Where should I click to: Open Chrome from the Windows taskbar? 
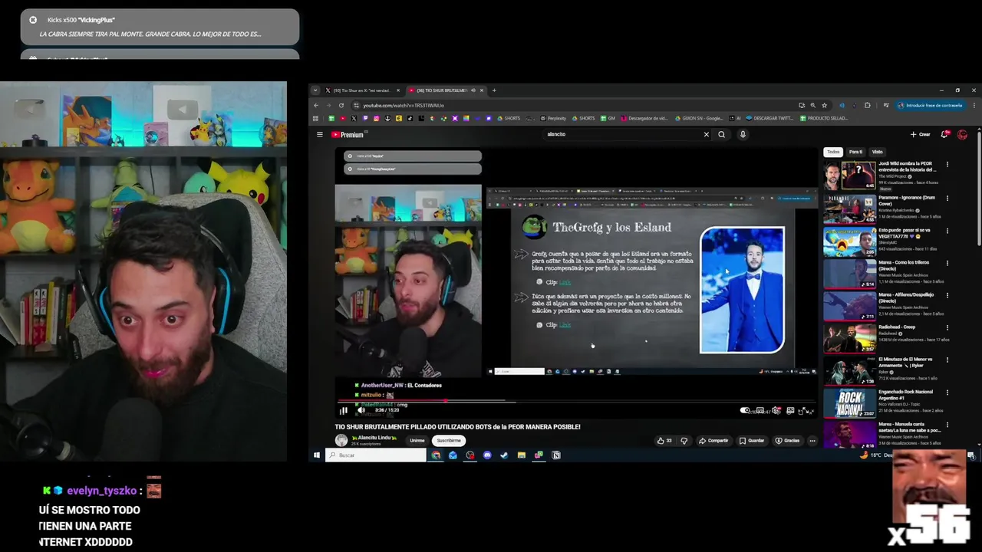click(436, 455)
